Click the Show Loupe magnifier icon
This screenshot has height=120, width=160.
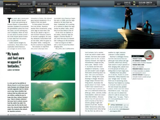coord(51,10)
